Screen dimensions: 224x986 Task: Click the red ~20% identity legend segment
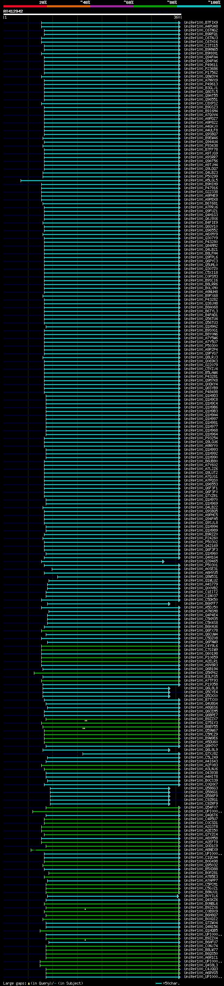(x=25, y=6)
